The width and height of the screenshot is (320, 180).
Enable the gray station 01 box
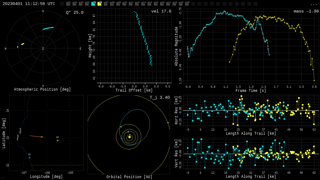[x=68, y=4]
